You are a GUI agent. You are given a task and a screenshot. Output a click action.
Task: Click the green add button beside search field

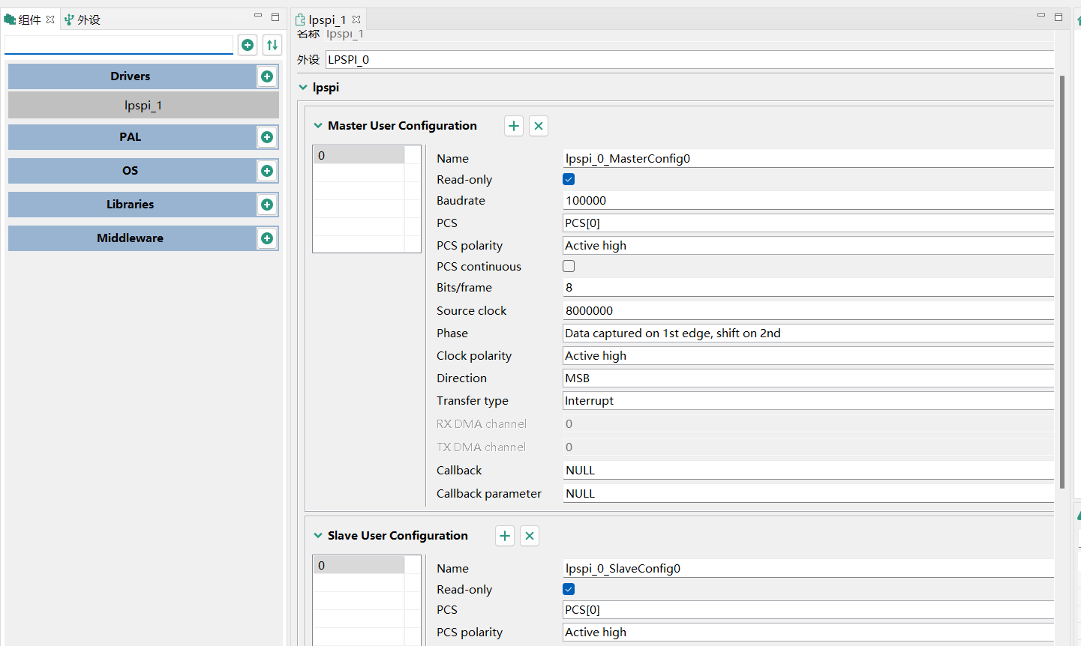click(248, 45)
